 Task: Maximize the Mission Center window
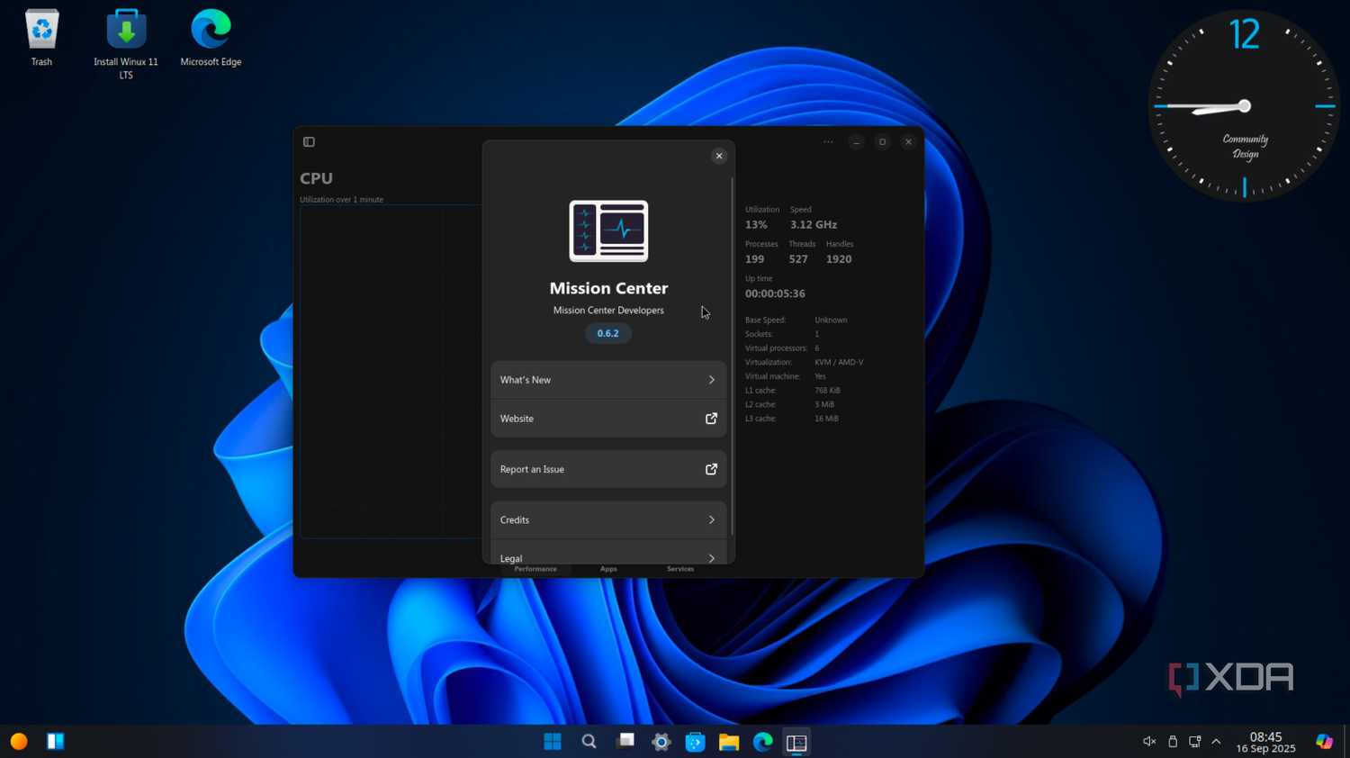pyautogui.click(x=882, y=142)
